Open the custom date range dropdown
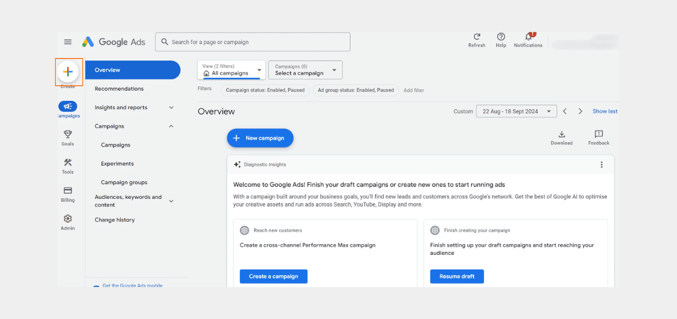This screenshot has height=319, width=677. [x=516, y=111]
